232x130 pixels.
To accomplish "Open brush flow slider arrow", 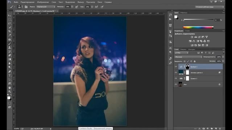I will (x=92, y=7).
